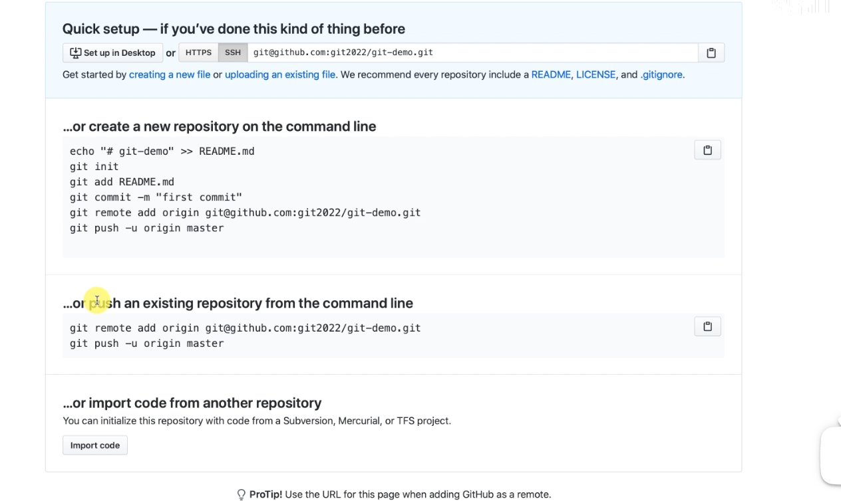Follow the uploading an existing file link
The width and height of the screenshot is (841, 501).
[279, 75]
